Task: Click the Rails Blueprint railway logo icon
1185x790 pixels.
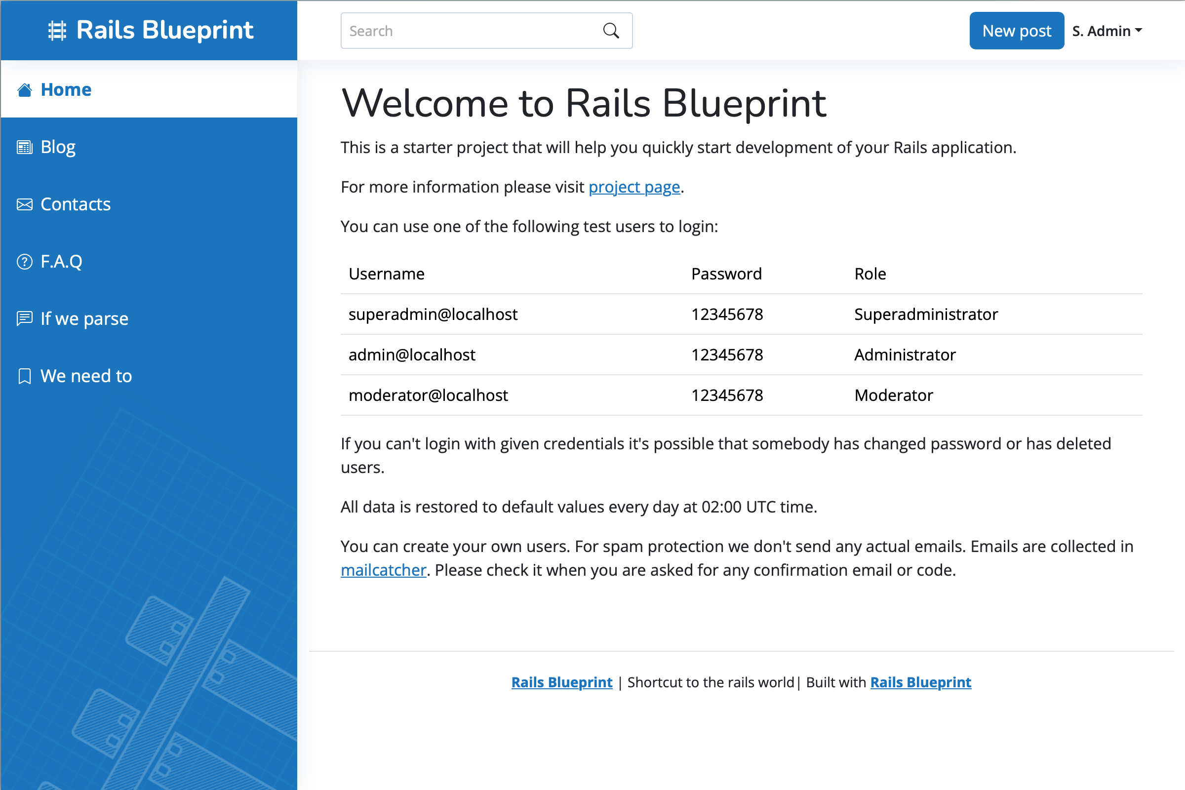Action: [58, 30]
